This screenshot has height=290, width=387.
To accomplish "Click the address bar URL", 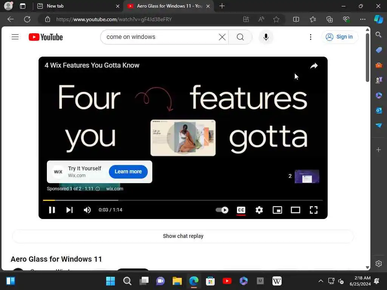I will [x=114, y=19].
